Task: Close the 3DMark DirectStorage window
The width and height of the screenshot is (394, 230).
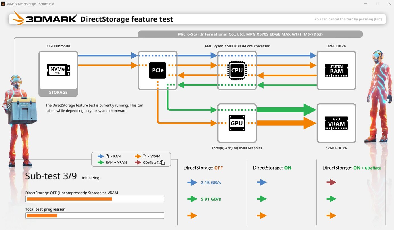Action: point(389,4)
